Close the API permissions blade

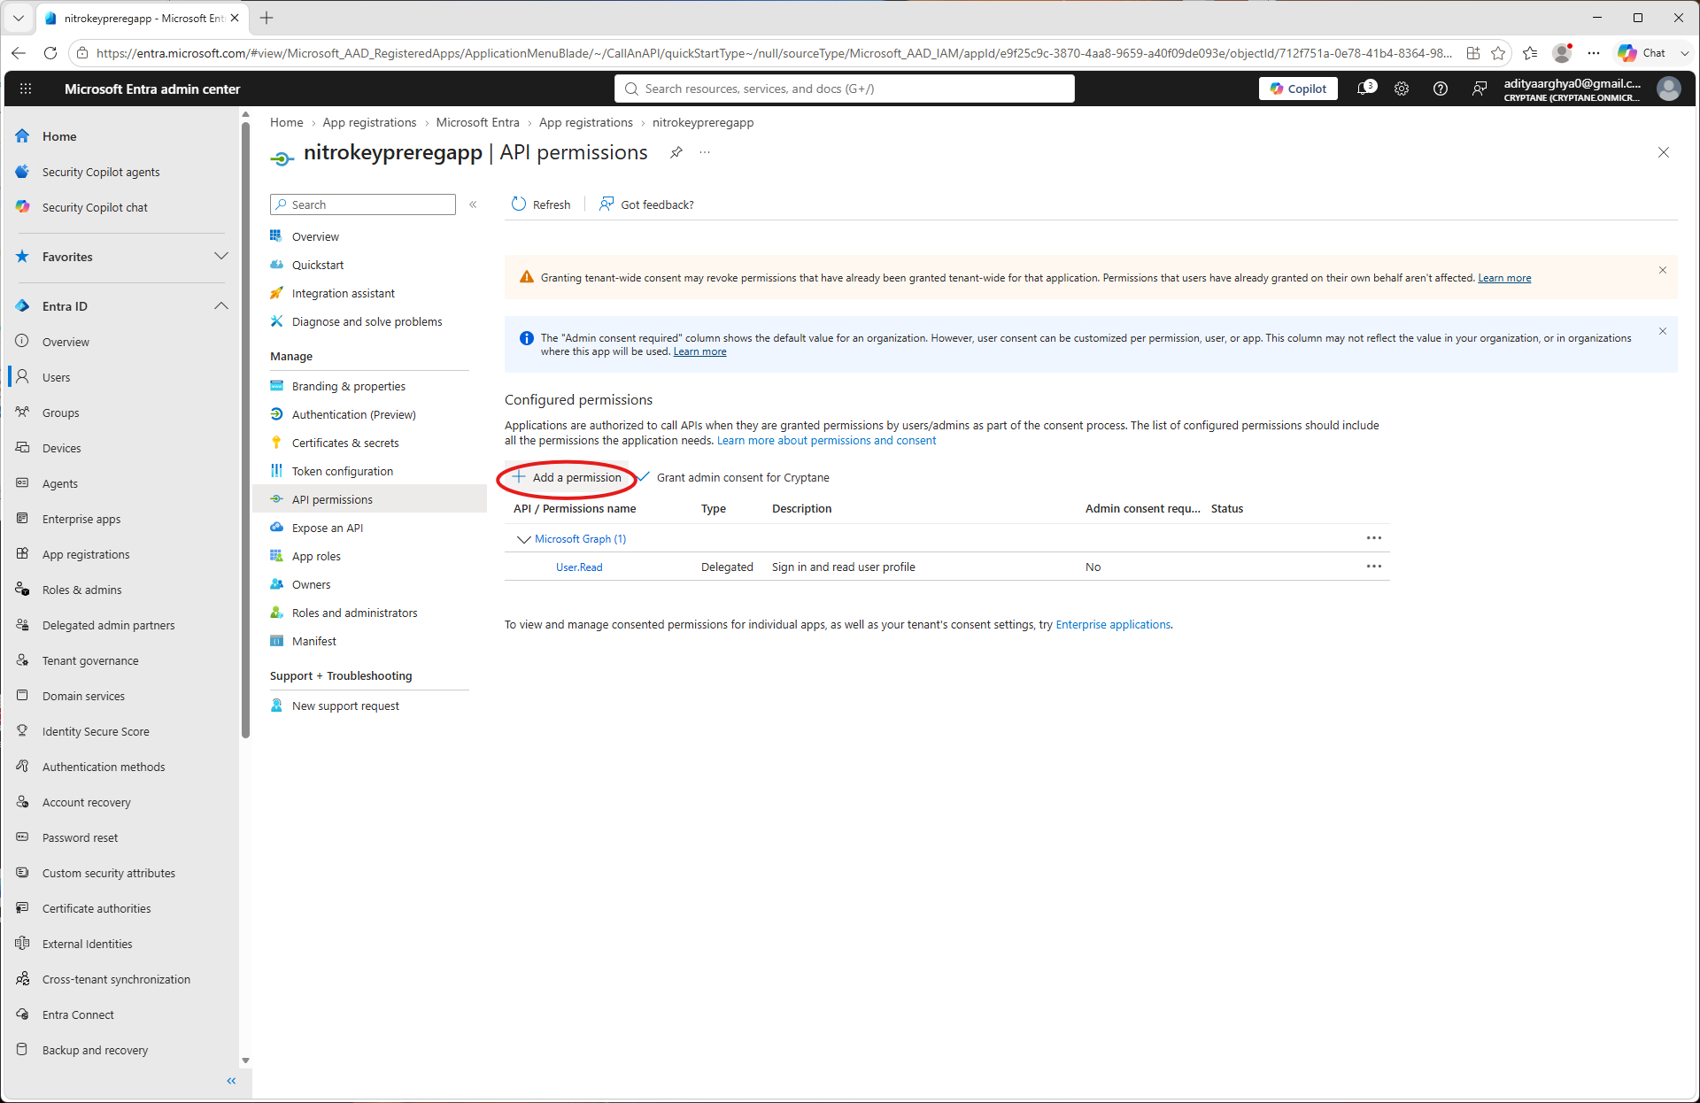click(x=1664, y=152)
